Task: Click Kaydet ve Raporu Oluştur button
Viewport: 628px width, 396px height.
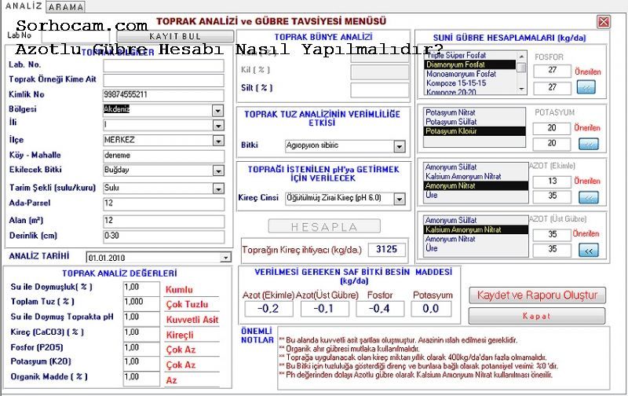Action: click(538, 295)
